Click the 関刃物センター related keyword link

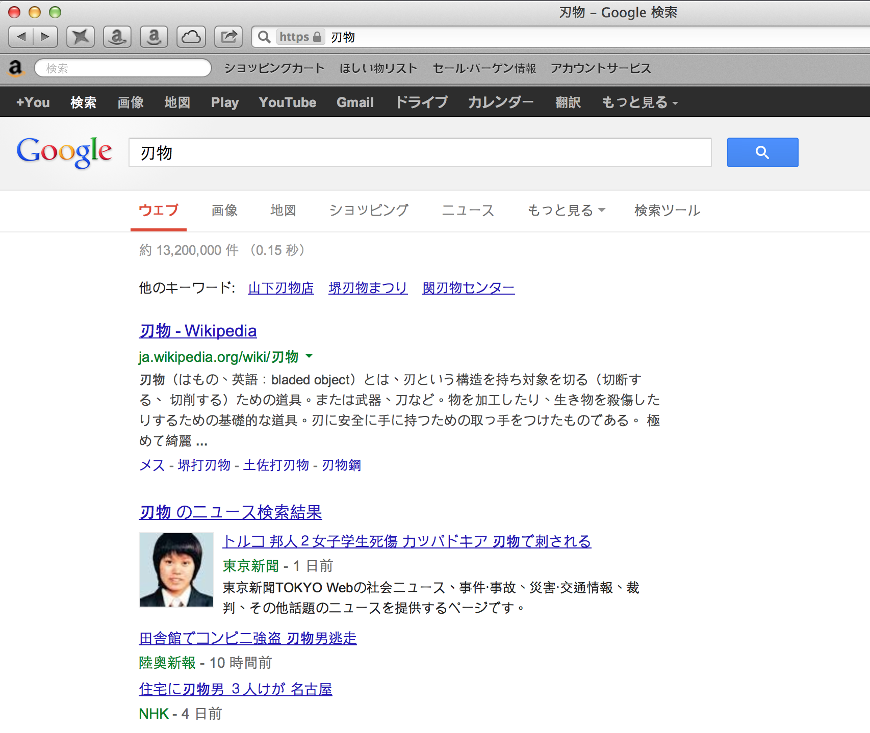coord(469,288)
